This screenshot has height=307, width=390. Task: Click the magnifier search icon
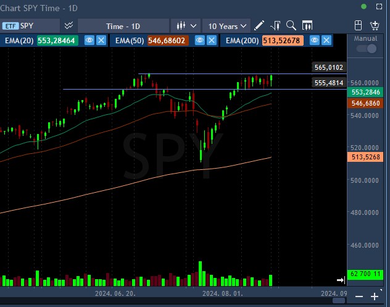[x=291, y=25]
